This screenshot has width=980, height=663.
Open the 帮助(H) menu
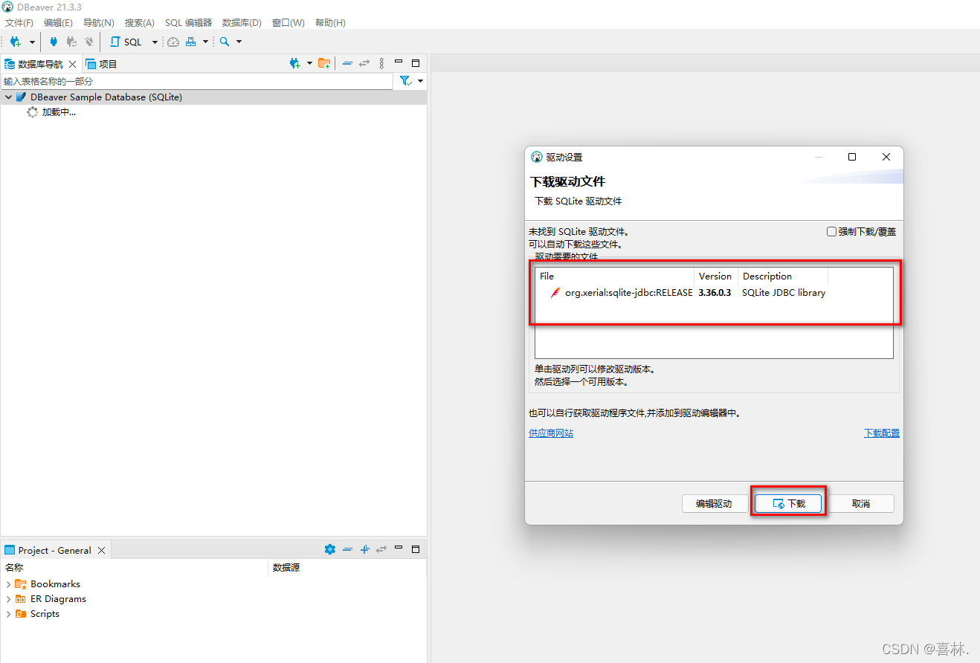click(330, 23)
